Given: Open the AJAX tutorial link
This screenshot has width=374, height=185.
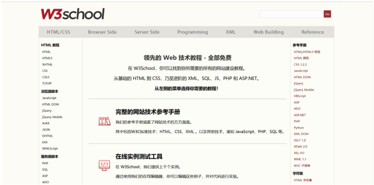Looking at the screenshot, I should tap(46, 123).
